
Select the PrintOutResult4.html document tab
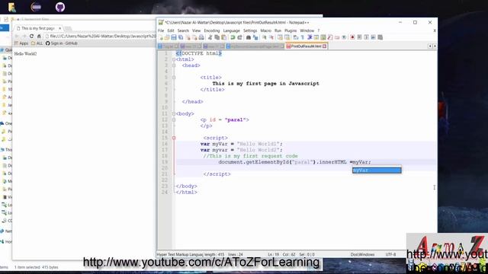306,46
